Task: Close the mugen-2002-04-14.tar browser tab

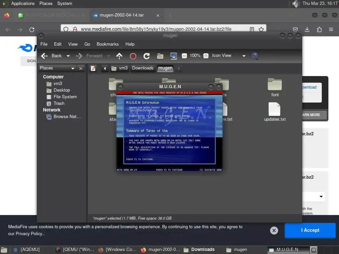Action: tap(158, 16)
